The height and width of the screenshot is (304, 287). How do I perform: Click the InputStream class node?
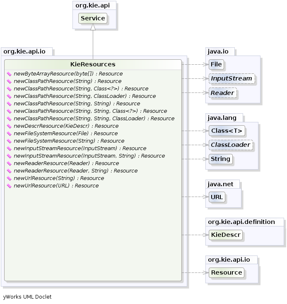232,78
